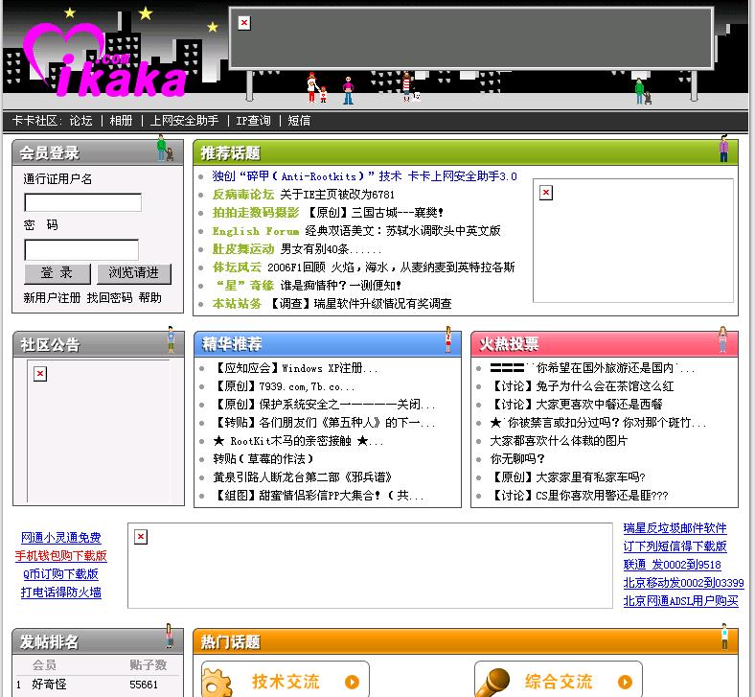
Task: Open 论坛 in the navigation bar
Action: click(x=80, y=121)
